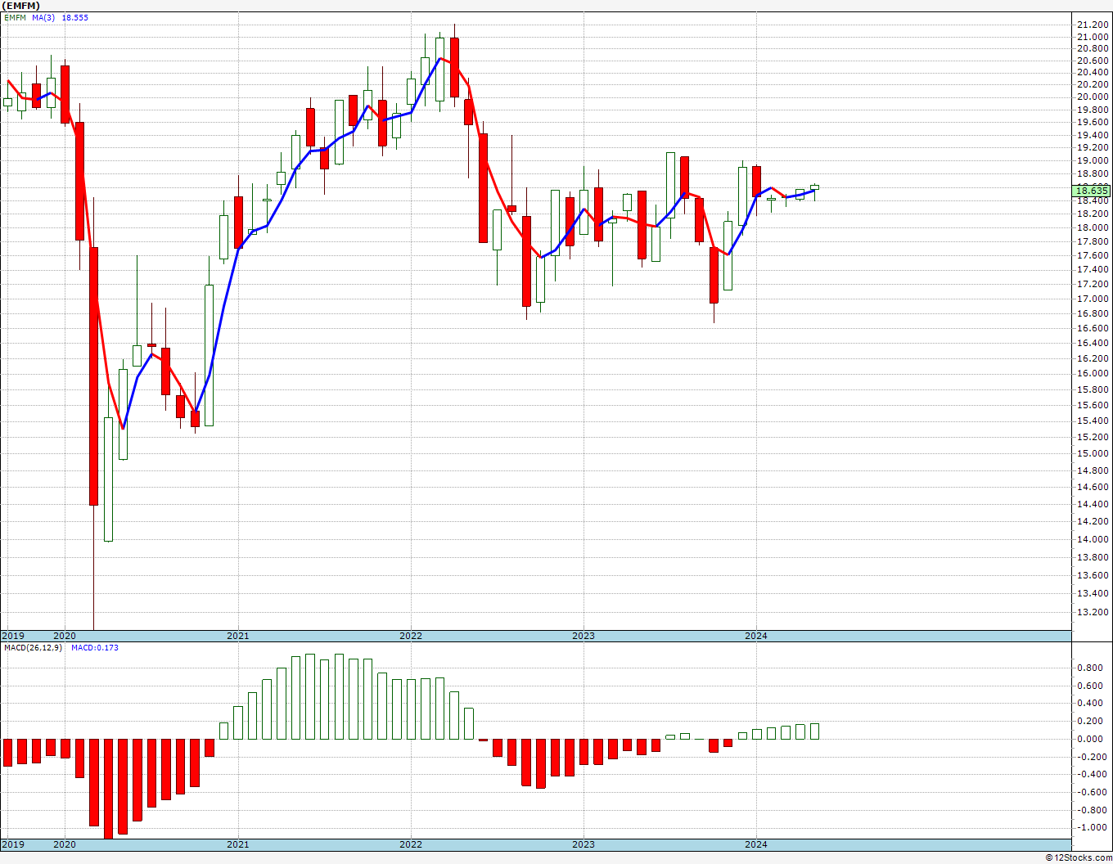1113x864 pixels.
Task: Click the 14.400 price axis label
Action: (1093, 504)
